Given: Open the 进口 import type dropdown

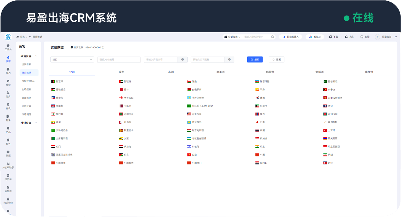Looking at the screenshot, I should tap(72, 60).
